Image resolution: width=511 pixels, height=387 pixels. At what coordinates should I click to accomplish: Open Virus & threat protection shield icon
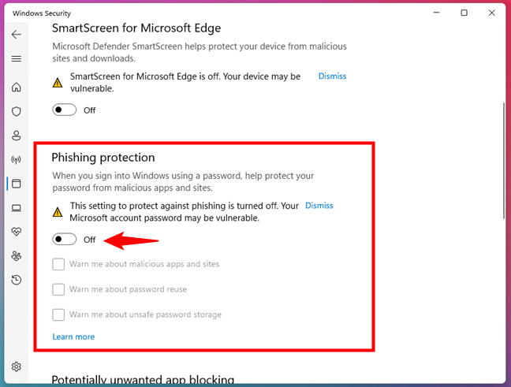tap(17, 112)
